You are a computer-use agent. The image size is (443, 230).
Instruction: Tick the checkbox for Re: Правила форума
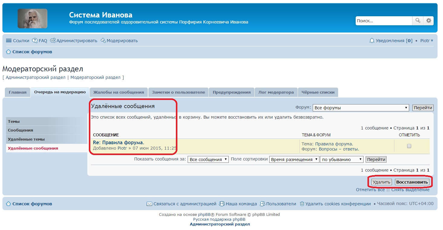(x=409, y=146)
